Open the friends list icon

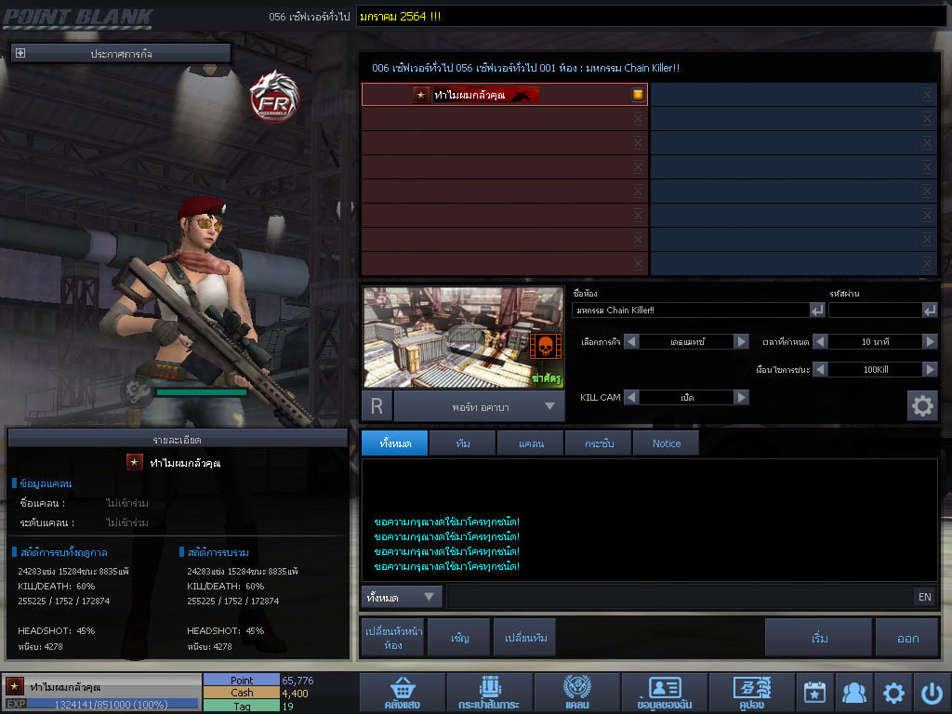point(854,693)
